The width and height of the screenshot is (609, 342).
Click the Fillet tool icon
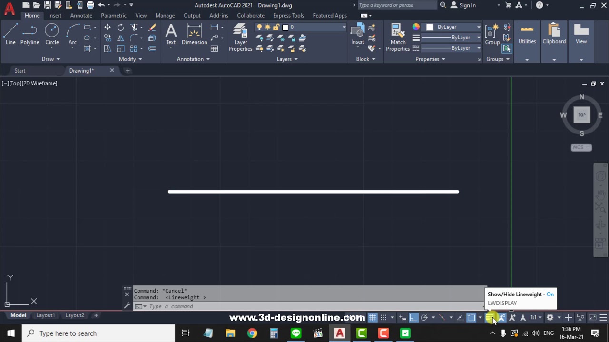coord(134,38)
